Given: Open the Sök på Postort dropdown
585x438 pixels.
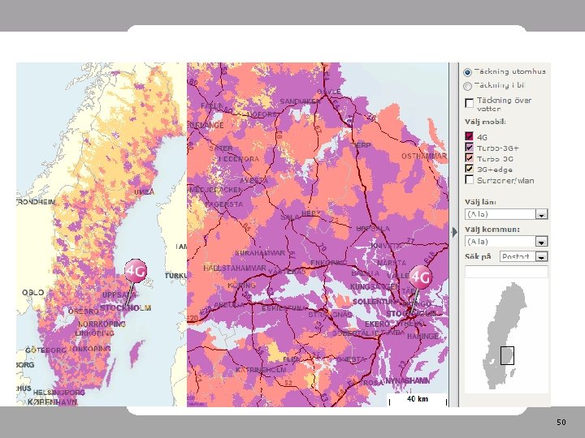Looking at the screenshot, I should point(523,256).
